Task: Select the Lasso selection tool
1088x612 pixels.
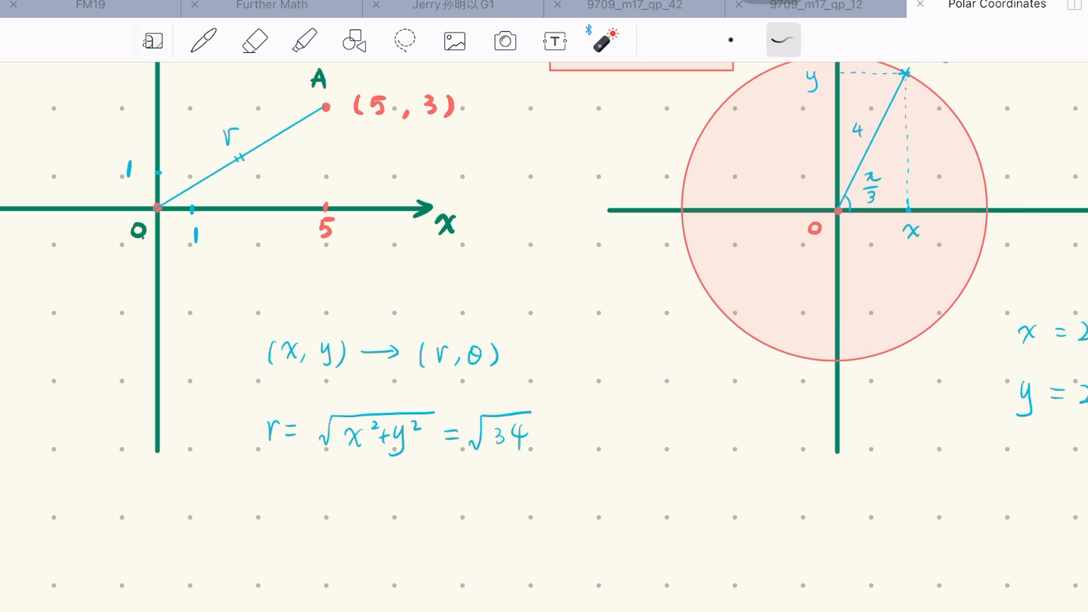Action: 405,41
